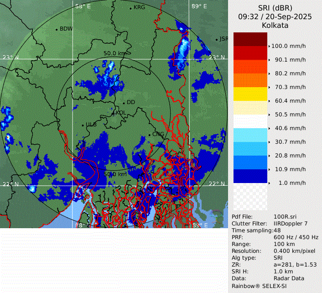Click the JSR station marker

217,39
